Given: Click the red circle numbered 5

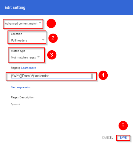Looking at the screenshot, I should [123, 125].
